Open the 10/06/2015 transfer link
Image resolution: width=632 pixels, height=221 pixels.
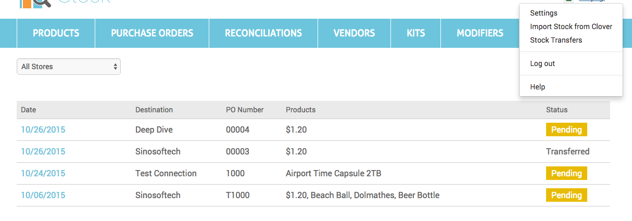(43, 195)
